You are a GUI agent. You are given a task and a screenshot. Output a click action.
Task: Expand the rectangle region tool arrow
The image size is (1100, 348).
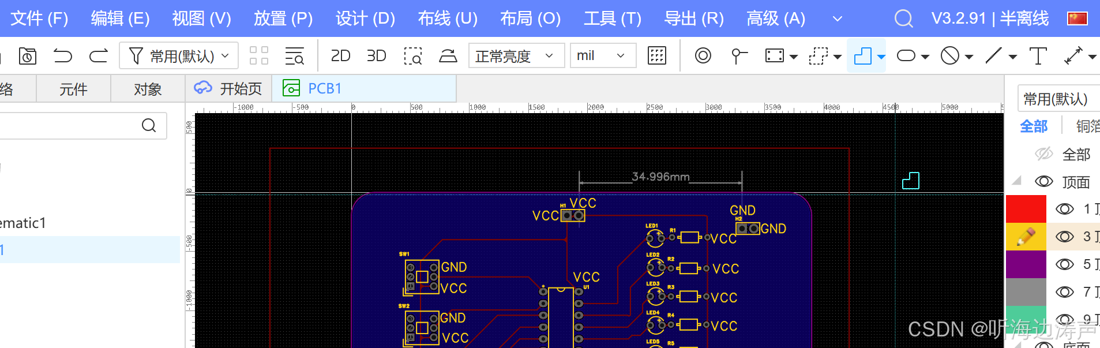[x=794, y=57]
